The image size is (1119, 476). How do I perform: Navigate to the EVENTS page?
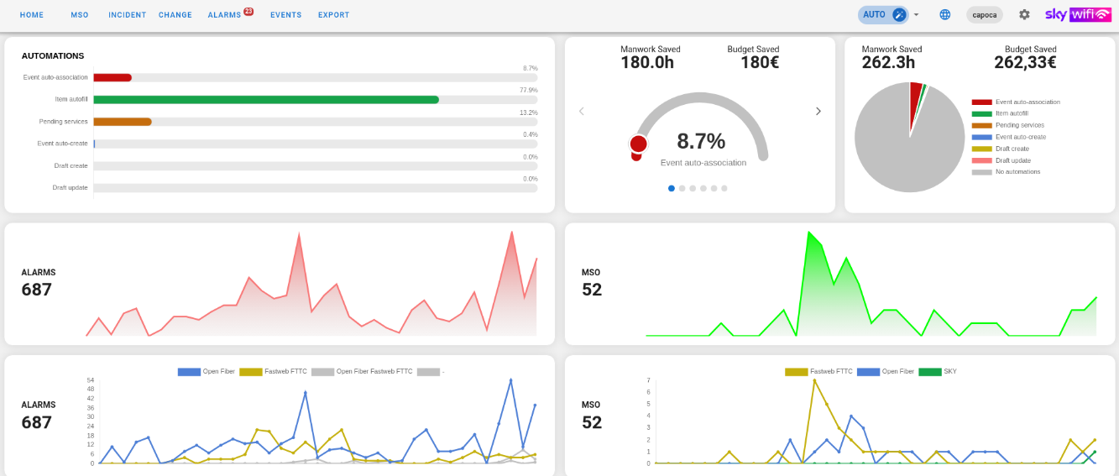(x=285, y=15)
